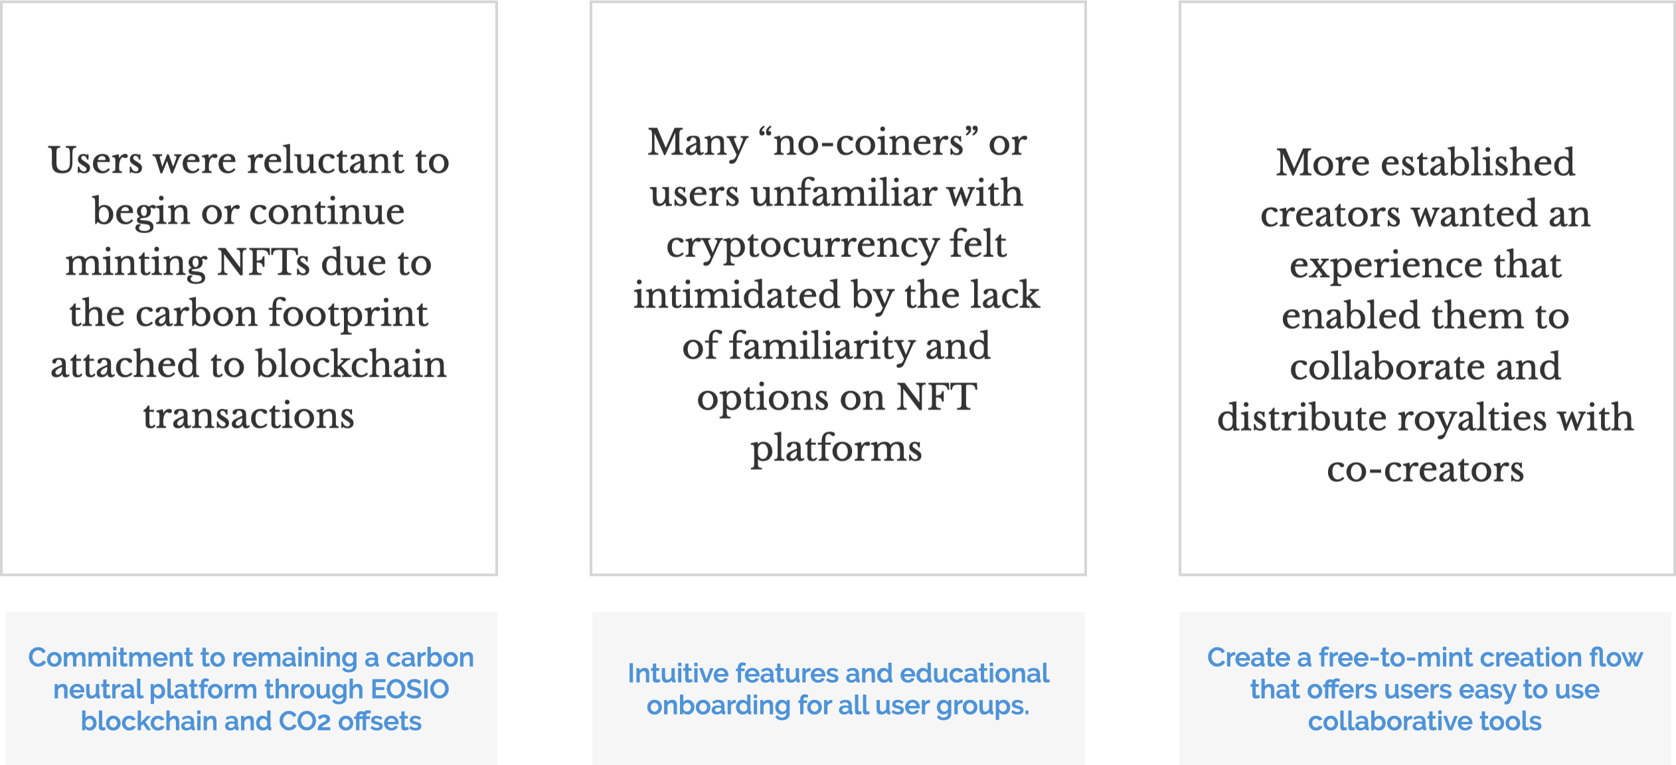This screenshot has height=765, width=1676.
Task: Select the word "transactions" in first card
Action: pyautogui.click(x=248, y=416)
